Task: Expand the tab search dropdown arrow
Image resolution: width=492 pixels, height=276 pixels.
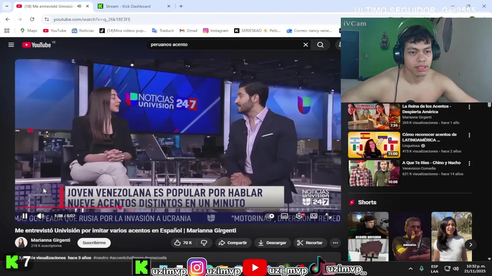Action: tap(7, 6)
